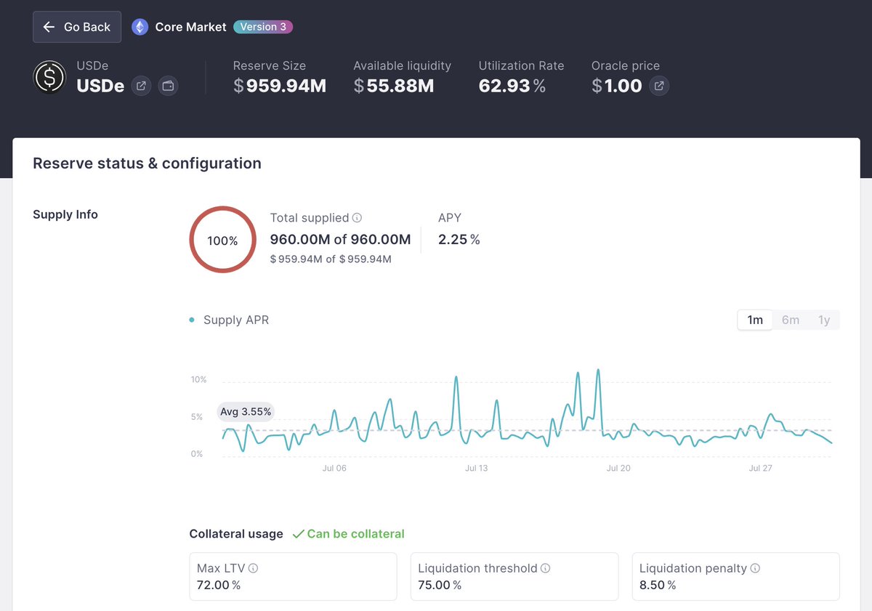Screen dimensions: 872x611
Task: Click the add-to-wallet icon beside USDe
Action: click(x=169, y=86)
